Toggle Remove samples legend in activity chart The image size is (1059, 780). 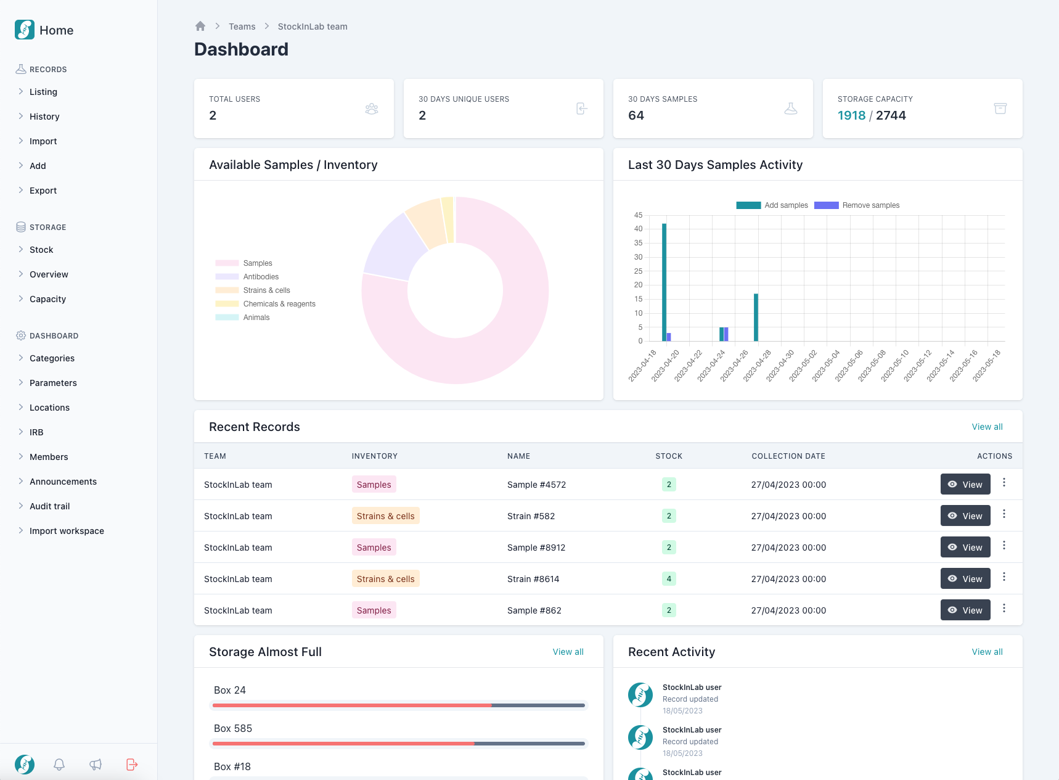[857, 205]
